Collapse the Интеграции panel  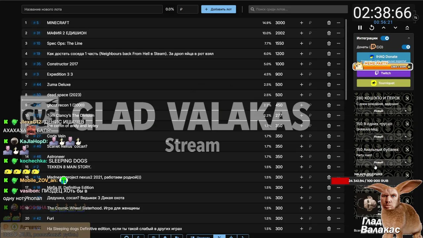409,38
